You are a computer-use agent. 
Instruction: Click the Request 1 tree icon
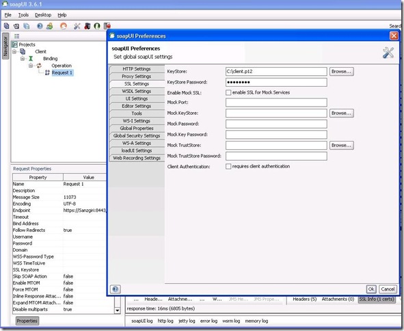[x=47, y=72]
